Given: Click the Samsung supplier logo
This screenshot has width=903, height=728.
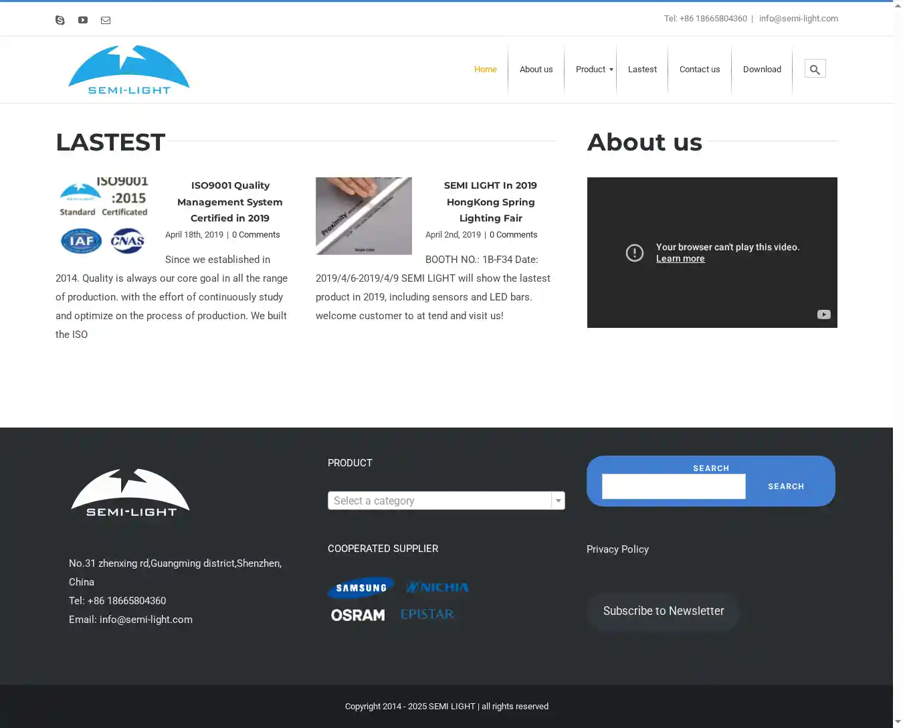Looking at the screenshot, I should [361, 588].
